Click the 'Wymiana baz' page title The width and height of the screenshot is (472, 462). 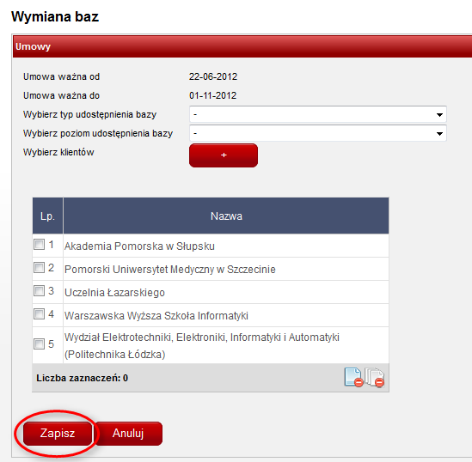click(55, 16)
